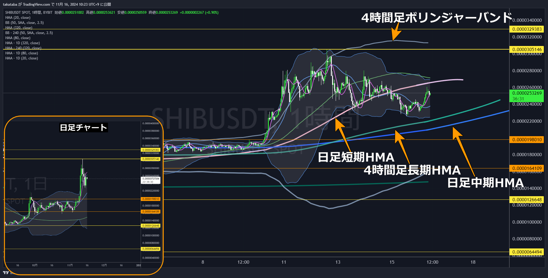
Task: Click the open value 0.0000251002 in the legend
Action: pos(73,13)
